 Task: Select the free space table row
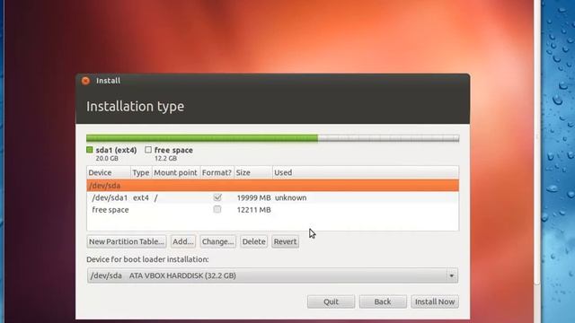pos(272,210)
